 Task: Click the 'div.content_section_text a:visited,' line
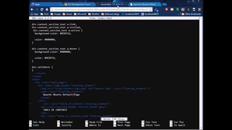pyautogui.click(x=57, y=27)
